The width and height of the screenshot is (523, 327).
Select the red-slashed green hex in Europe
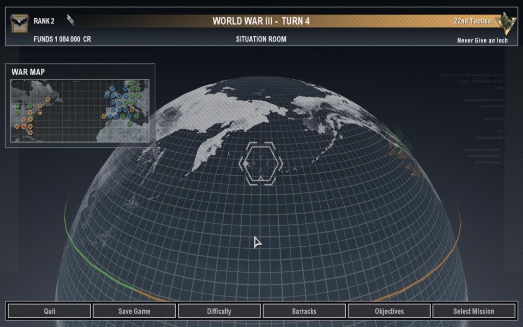click(x=132, y=109)
